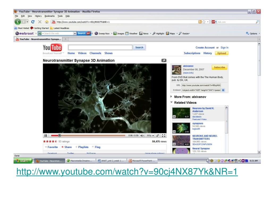
Task: Click the Most Visited bookmark
Action: 22,28
